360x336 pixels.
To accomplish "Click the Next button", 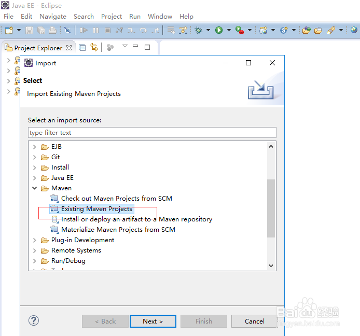I will [153, 321].
